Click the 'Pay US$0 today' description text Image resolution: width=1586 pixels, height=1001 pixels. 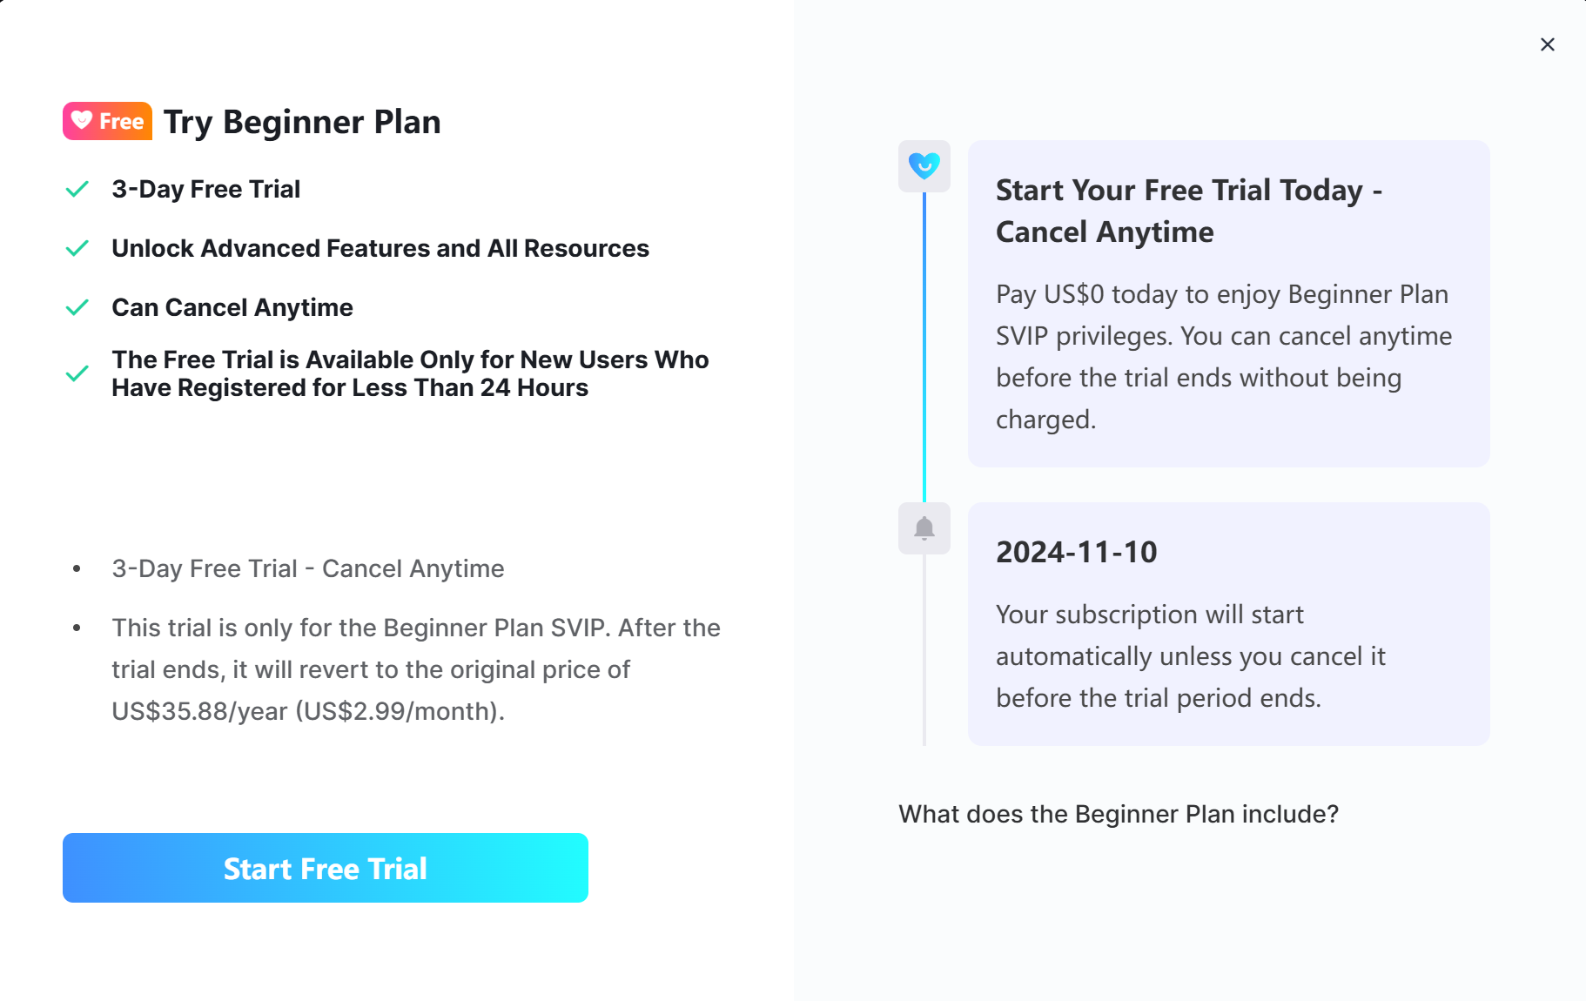tap(1224, 357)
